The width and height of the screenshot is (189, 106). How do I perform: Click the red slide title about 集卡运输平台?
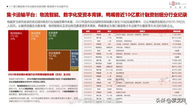97,15
